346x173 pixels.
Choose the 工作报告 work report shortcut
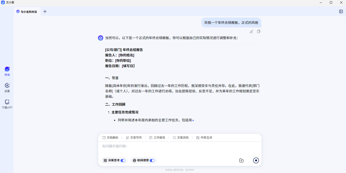pyautogui.click(x=157, y=138)
